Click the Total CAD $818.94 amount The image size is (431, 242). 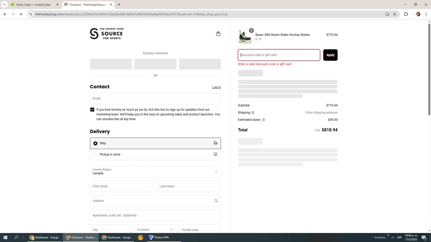click(326, 130)
